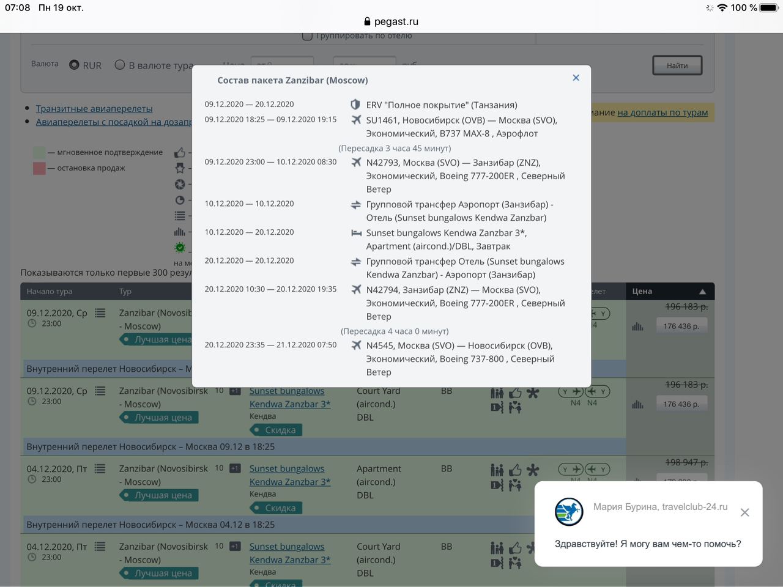Dismiss the Мария Бурина chat popup
Viewport: 783px width, 587px height.
coord(744,512)
